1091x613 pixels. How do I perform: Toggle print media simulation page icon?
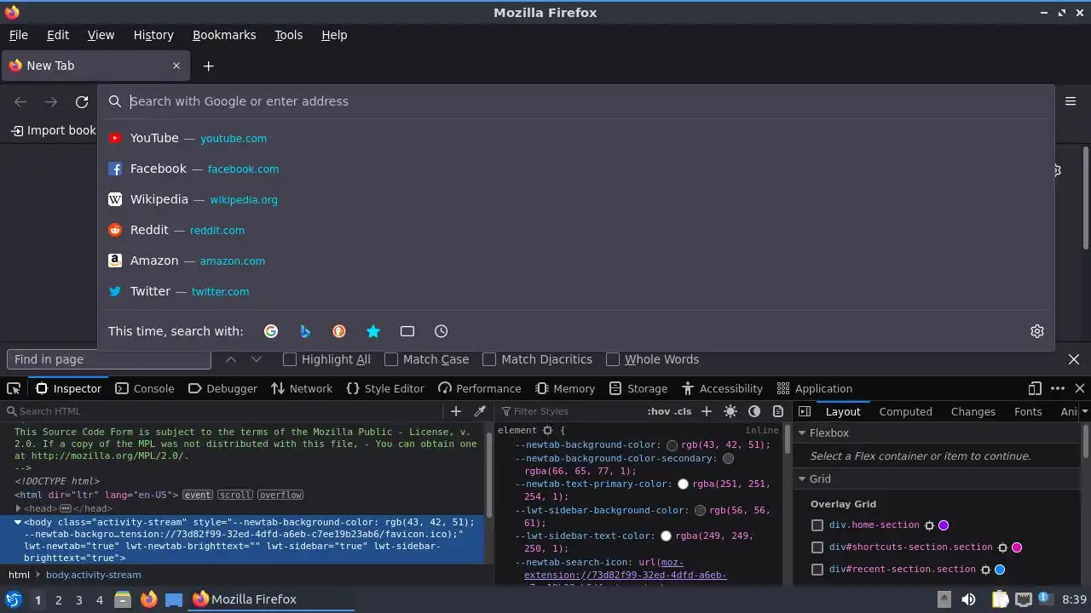[778, 411]
